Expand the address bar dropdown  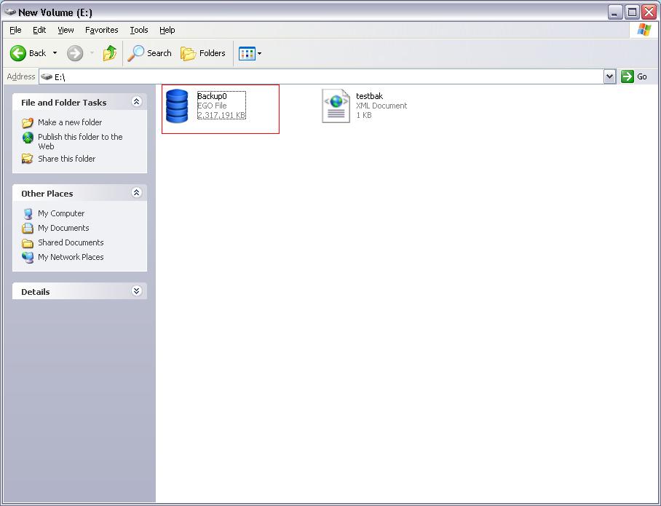click(609, 76)
